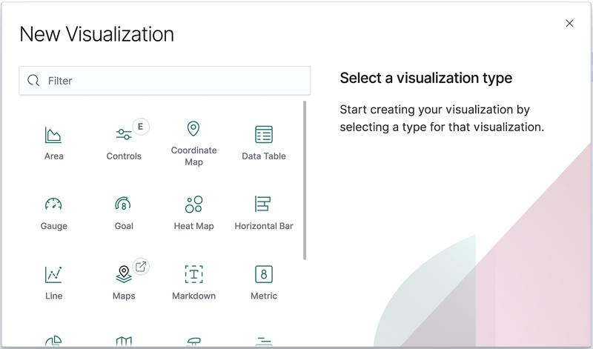Close the New Visualization dialog
Screen dimensions: 593x349
tap(569, 24)
